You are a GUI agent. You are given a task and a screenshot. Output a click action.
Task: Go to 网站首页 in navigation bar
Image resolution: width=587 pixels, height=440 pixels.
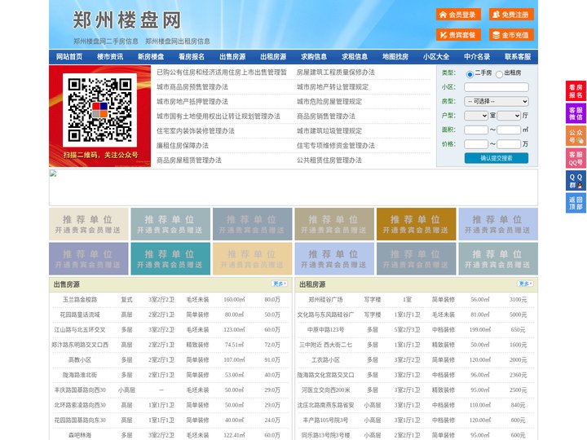69,57
